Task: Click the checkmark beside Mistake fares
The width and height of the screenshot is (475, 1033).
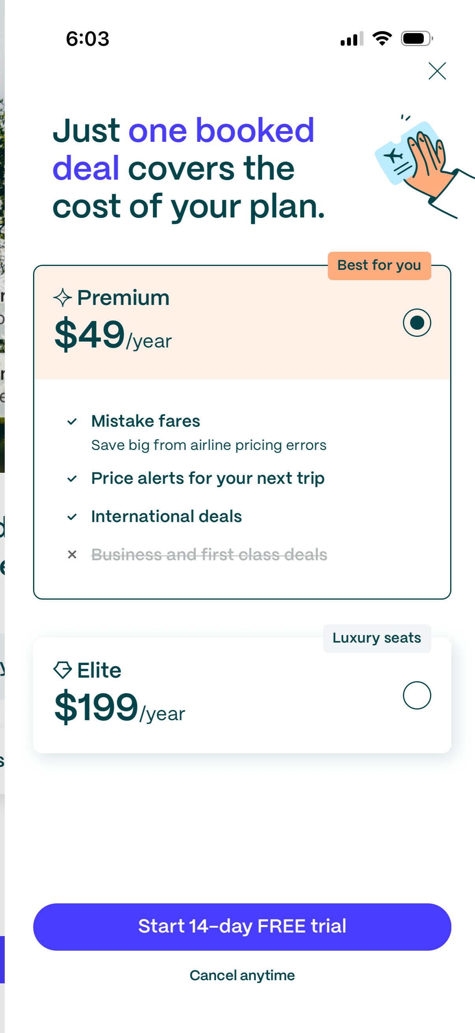Action: coord(72,422)
